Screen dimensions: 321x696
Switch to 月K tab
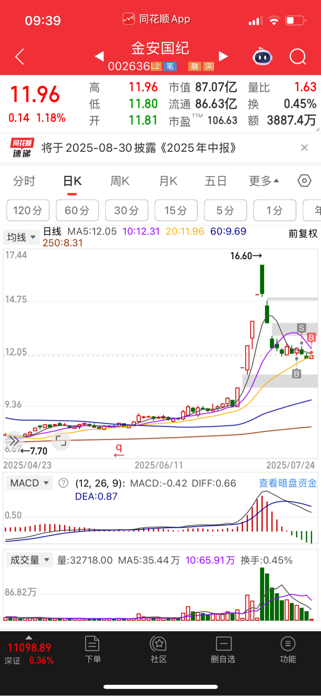[168, 181]
